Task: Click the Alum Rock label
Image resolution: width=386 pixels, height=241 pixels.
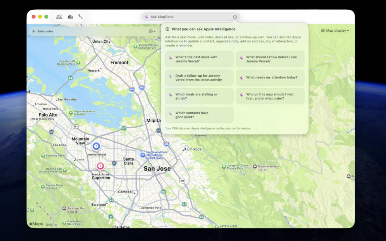Action: point(193,149)
